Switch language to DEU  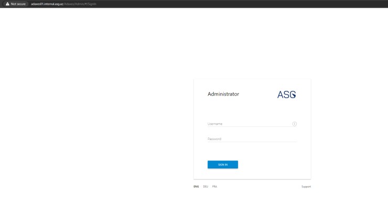[206, 187]
